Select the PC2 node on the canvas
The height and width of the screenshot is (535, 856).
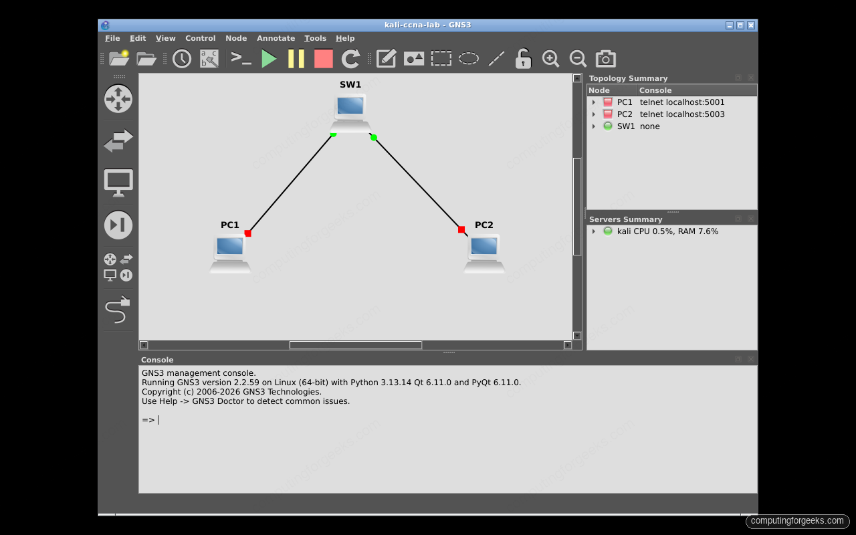(484, 253)
